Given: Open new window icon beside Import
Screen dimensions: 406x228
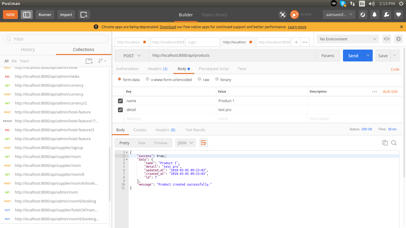Looking at the screenshot, I should (84, 15).
